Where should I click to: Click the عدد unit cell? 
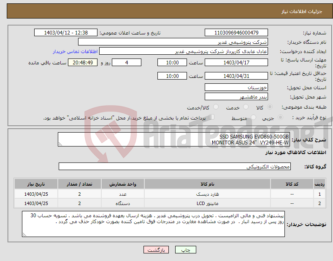coord(123,194)
